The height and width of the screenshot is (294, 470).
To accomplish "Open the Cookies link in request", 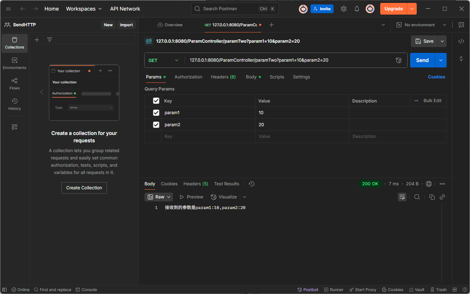I will pos(436,77).
